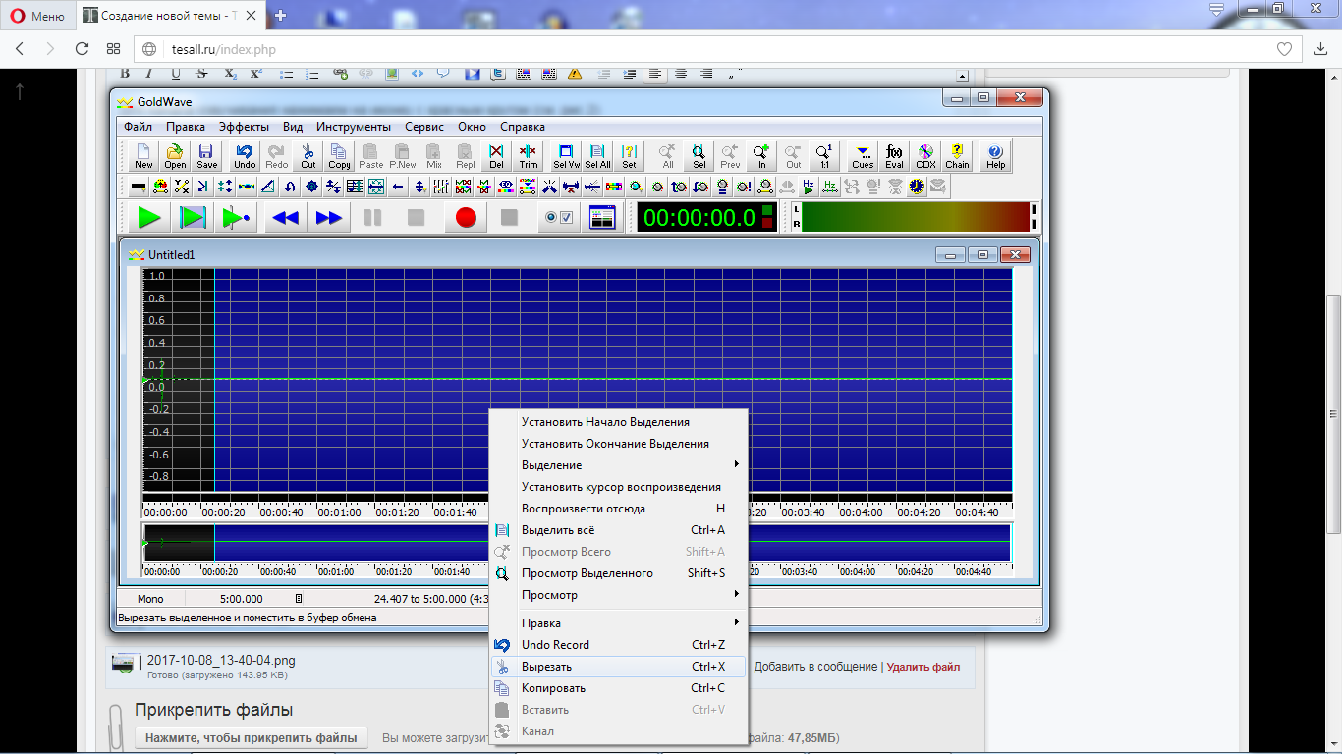
Task: Select the Cues tool in toolbar
Action: 863,156
